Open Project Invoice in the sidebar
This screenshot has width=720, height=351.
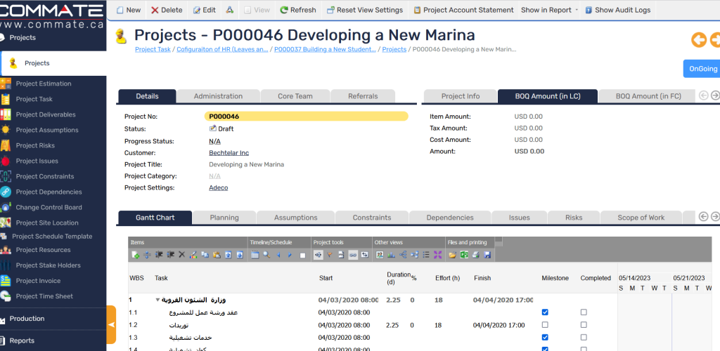click(38, 280)
